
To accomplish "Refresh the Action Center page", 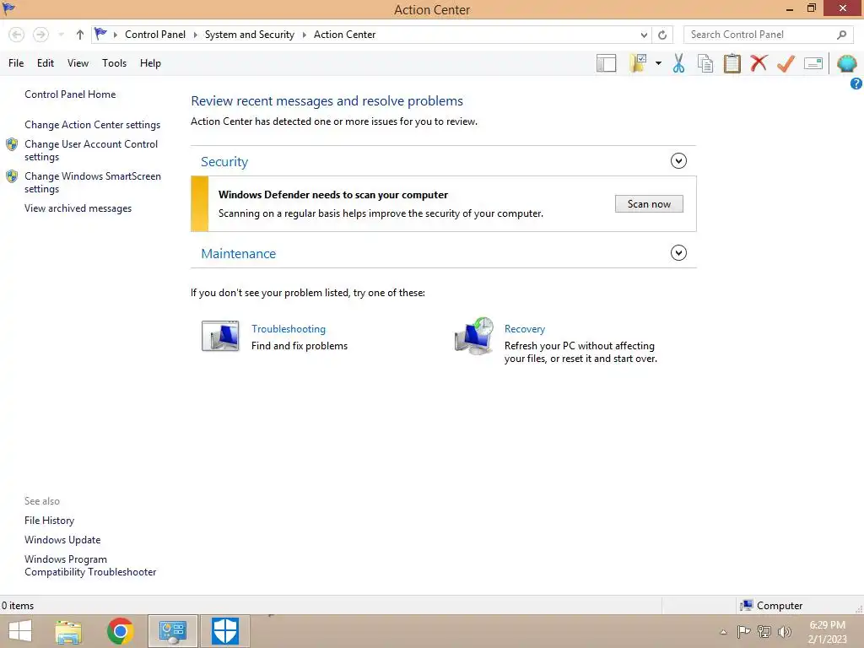I will coord(662,35).
